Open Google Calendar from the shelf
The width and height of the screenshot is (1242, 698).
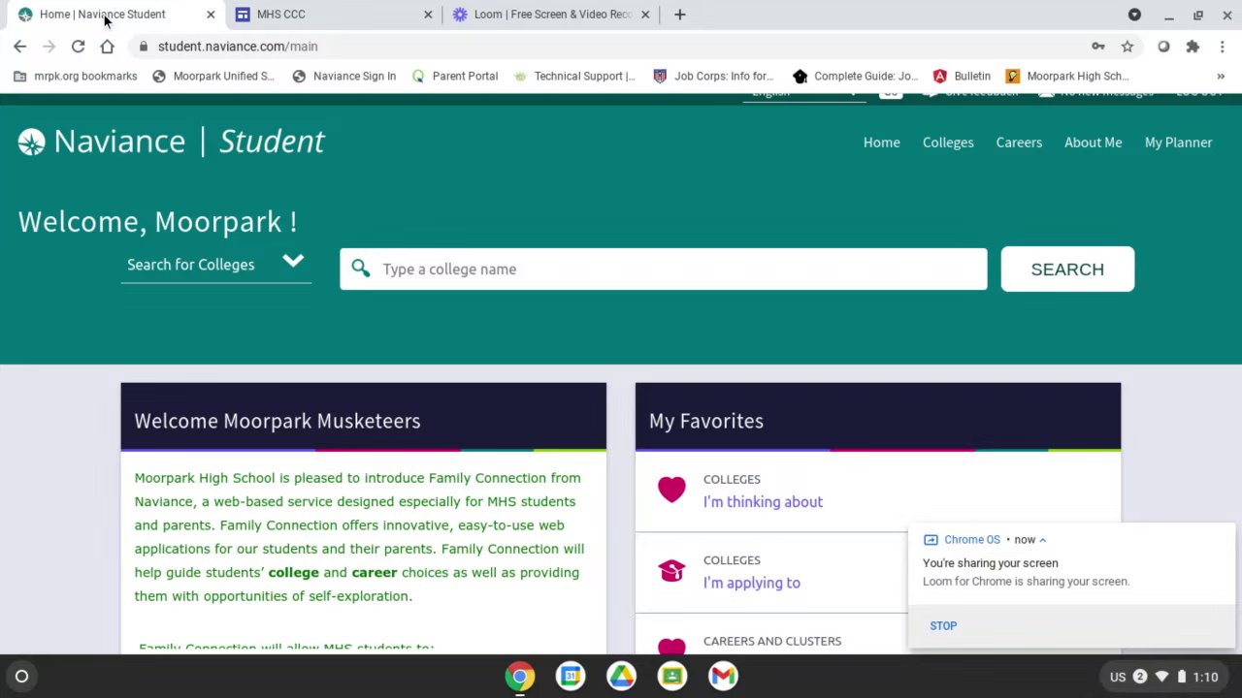click(x=571, y=677)
